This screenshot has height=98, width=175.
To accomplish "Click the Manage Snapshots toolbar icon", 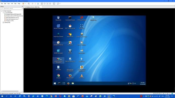I will 38,4.
